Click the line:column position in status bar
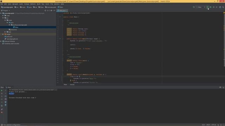Screen dimensions: 225x126 [204, 125]
